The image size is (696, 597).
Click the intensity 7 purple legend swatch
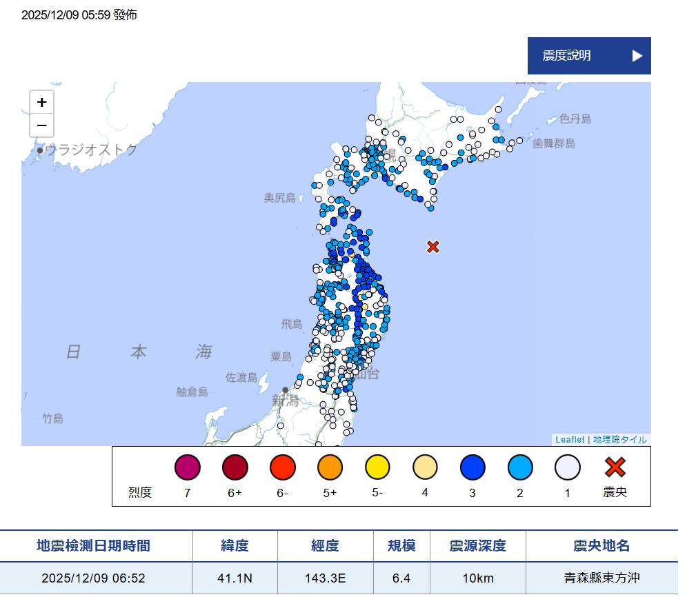coord(187,468)
